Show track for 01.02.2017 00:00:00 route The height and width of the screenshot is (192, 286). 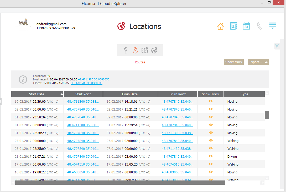(211, 125)
